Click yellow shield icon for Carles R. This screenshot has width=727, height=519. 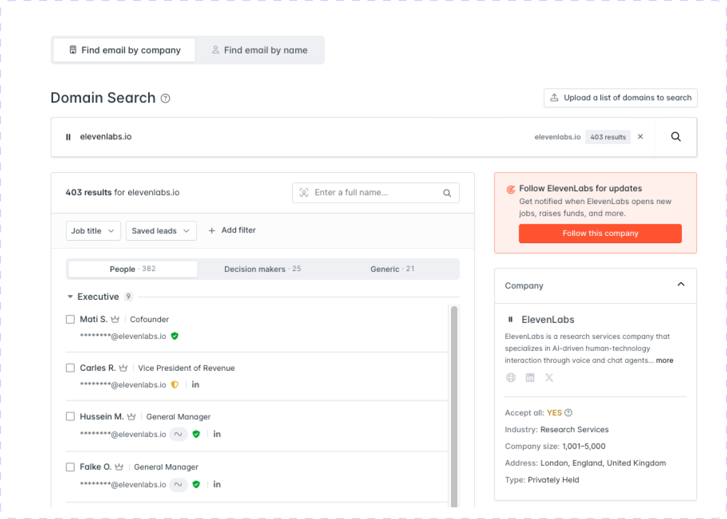[175, 385]
